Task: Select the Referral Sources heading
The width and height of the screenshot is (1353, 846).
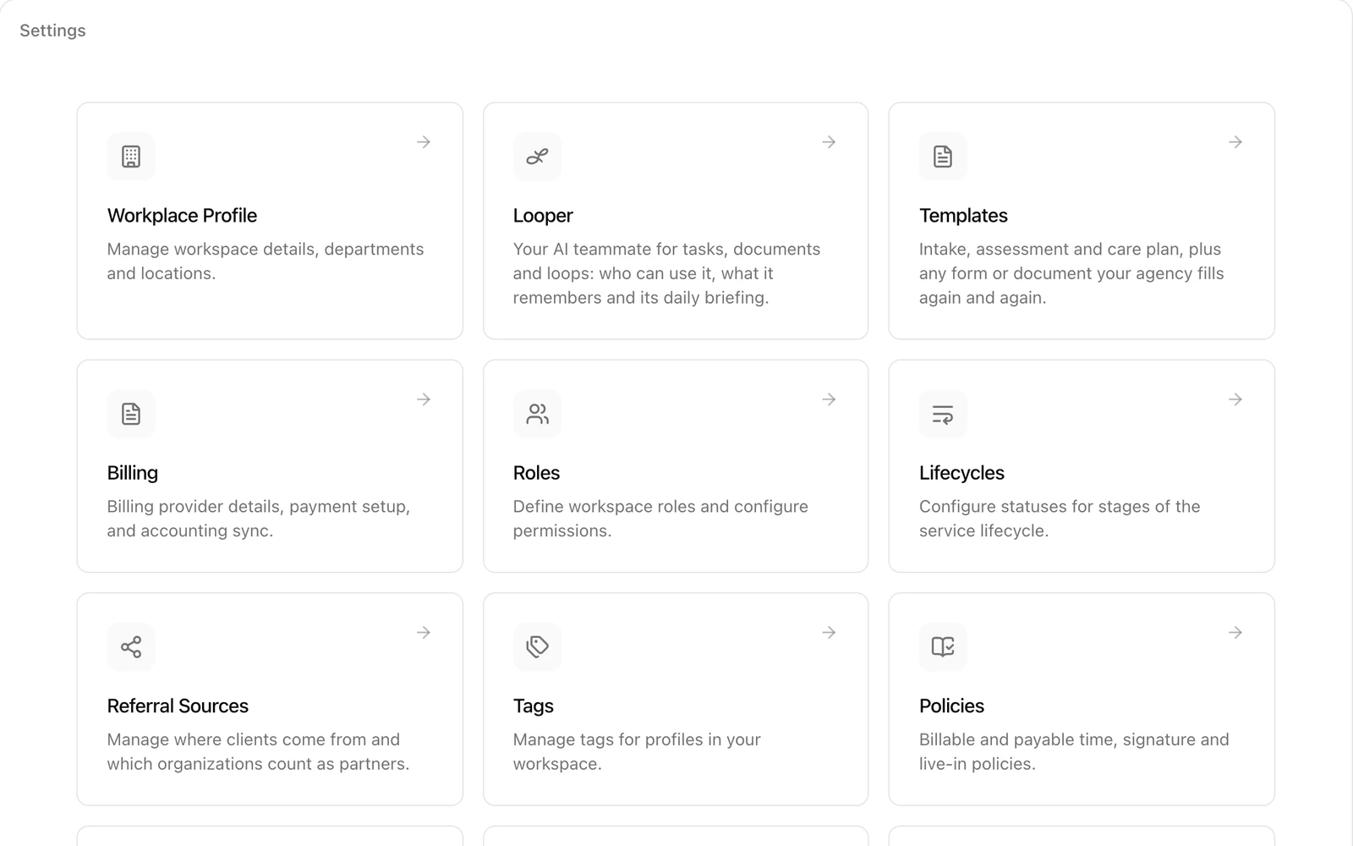Action: (178, 706)
